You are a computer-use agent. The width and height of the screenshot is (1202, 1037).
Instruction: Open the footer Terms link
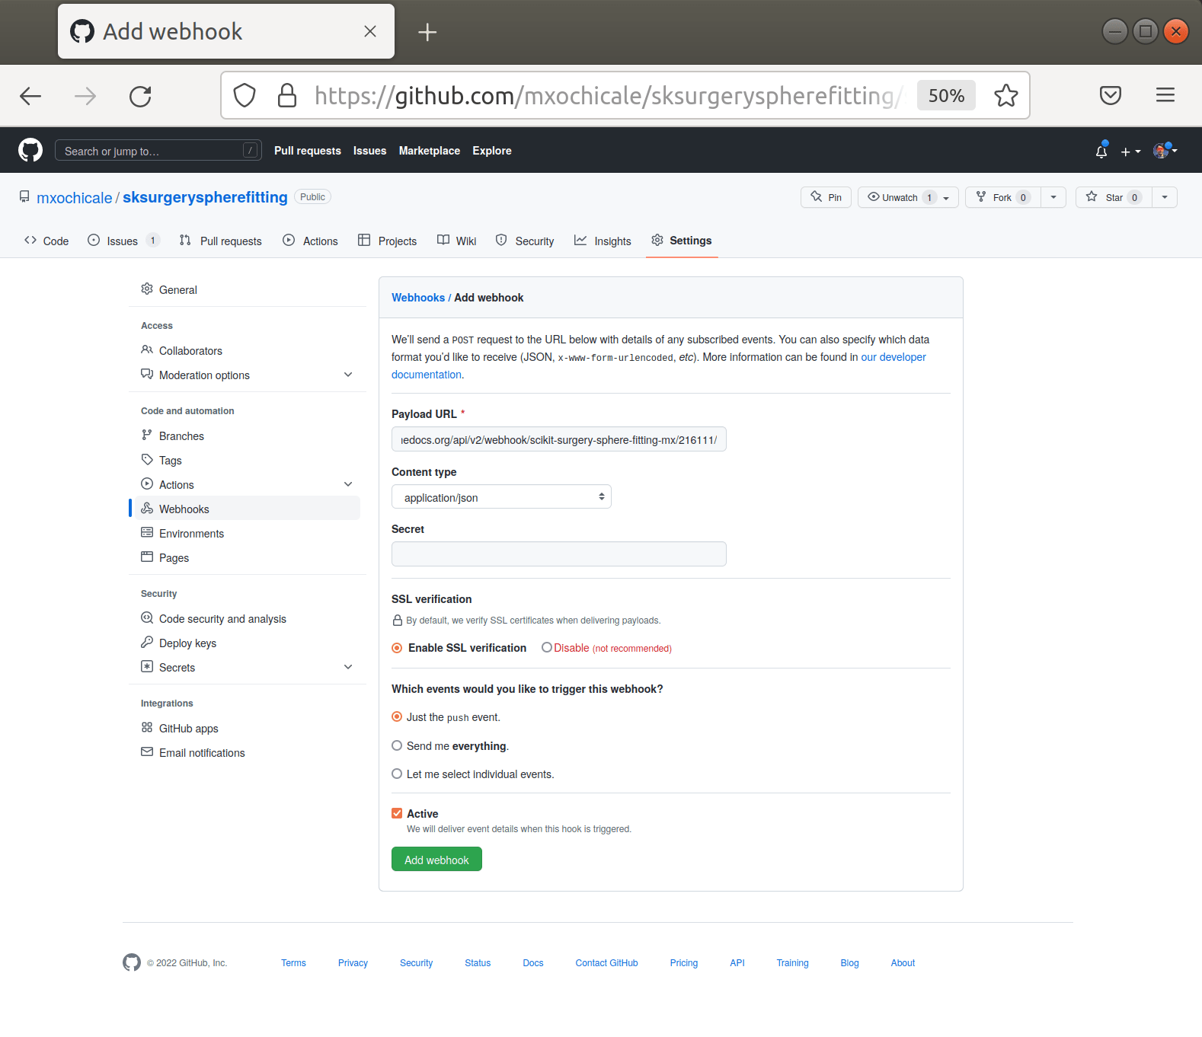coord(293,963)
